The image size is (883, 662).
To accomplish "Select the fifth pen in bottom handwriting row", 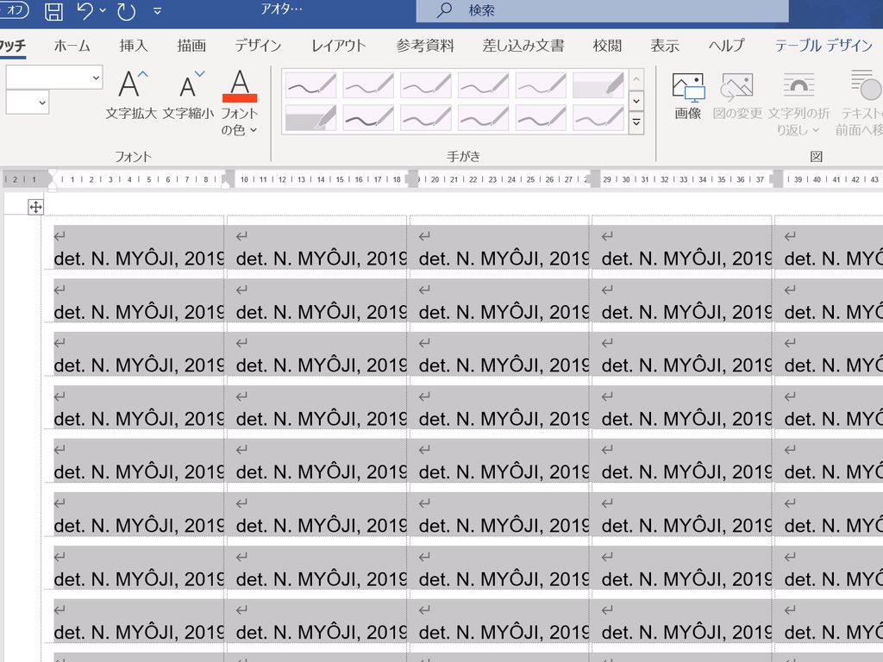I will pos(541,118).
